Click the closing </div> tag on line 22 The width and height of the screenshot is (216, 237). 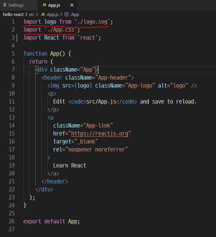[44, 189]
